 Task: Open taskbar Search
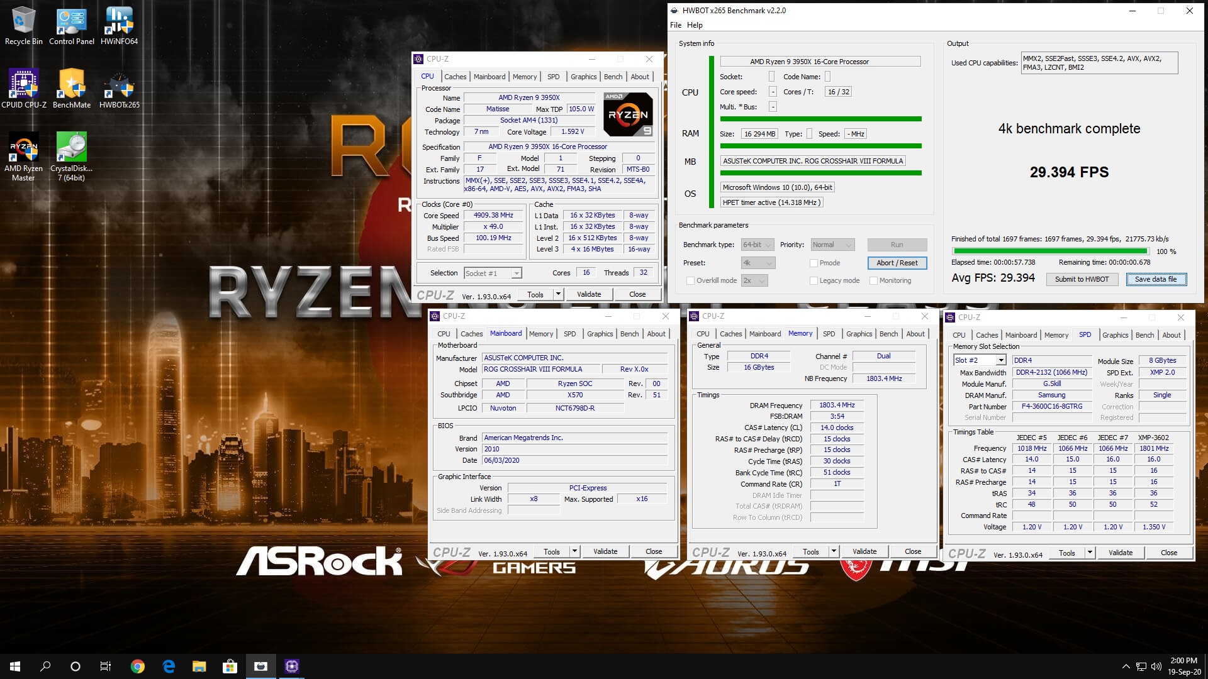45,666
